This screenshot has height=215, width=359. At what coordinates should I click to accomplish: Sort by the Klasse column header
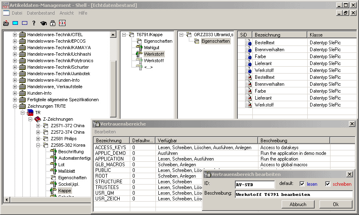click(x=332, y=35)
